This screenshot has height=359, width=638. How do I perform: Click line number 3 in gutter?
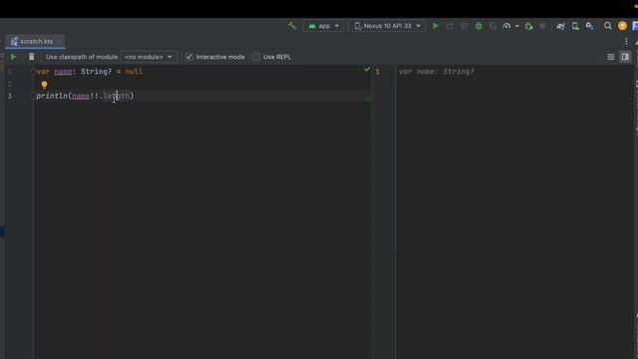click(10, 96)
